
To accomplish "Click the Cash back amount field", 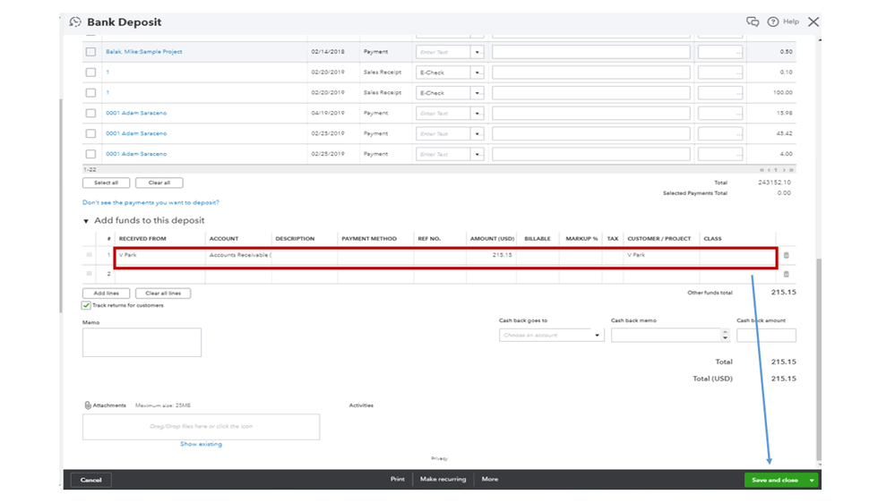I will pyautogui.click(x=766, y=336).
